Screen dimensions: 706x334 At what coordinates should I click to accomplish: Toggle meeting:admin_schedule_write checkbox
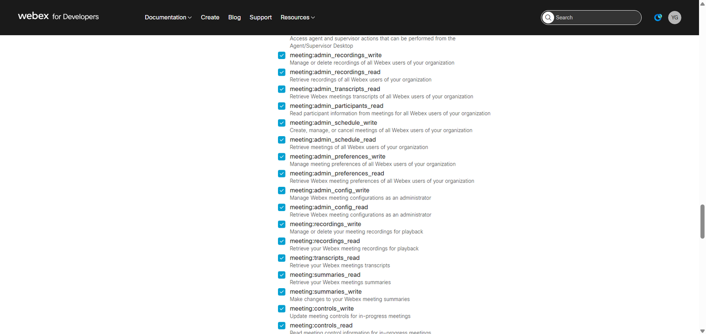pos(282,123)
